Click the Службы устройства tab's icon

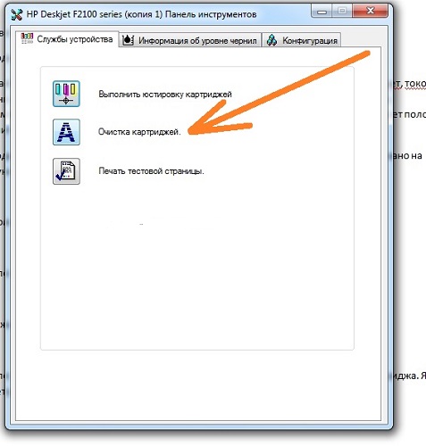27,38
